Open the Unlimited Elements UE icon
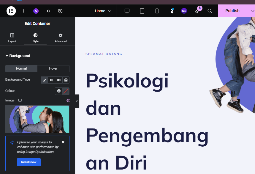Image resolution: width=255 pixels, height=174 pixels. pyautogui.click(x=184, y=11)
